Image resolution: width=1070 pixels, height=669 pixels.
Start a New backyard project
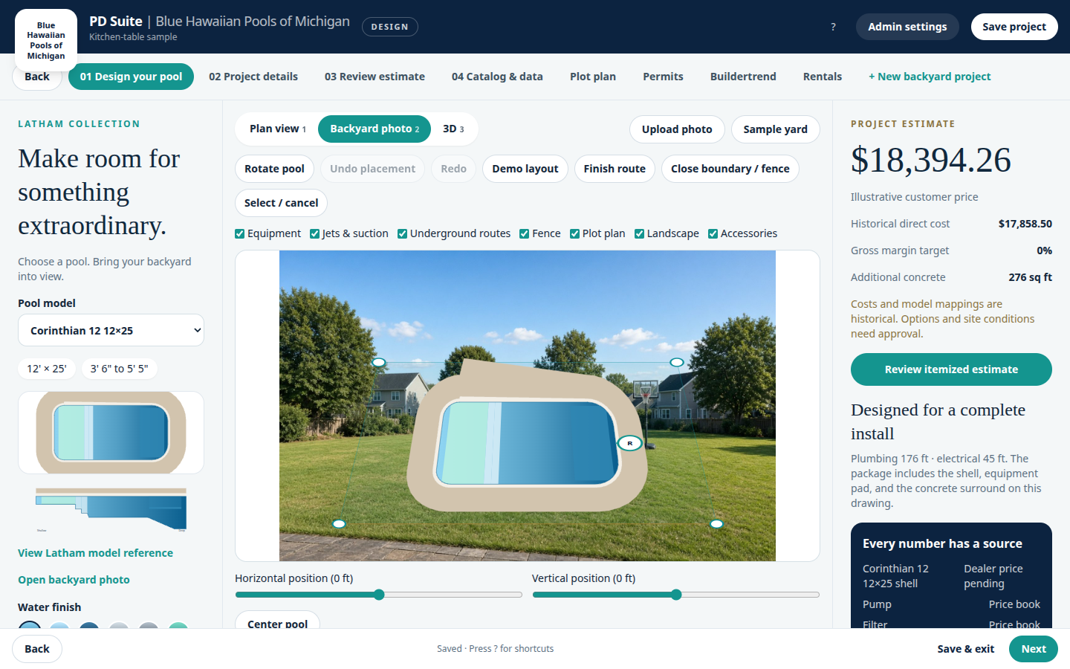(x=930, y=77)
